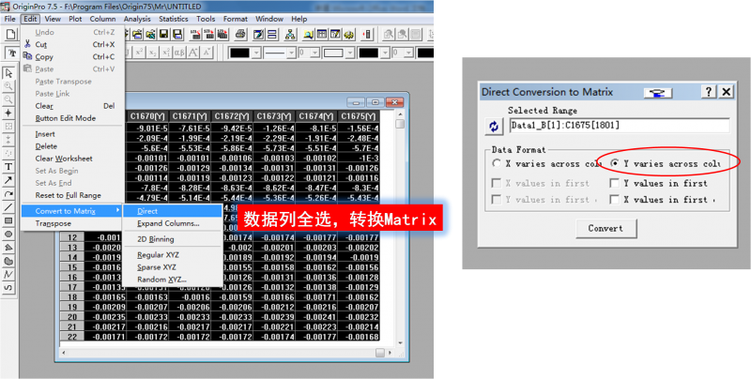Viewport: 751px width, 379px height.
Task: Click the Results Log magnifier icon
Action: (309, 35)
